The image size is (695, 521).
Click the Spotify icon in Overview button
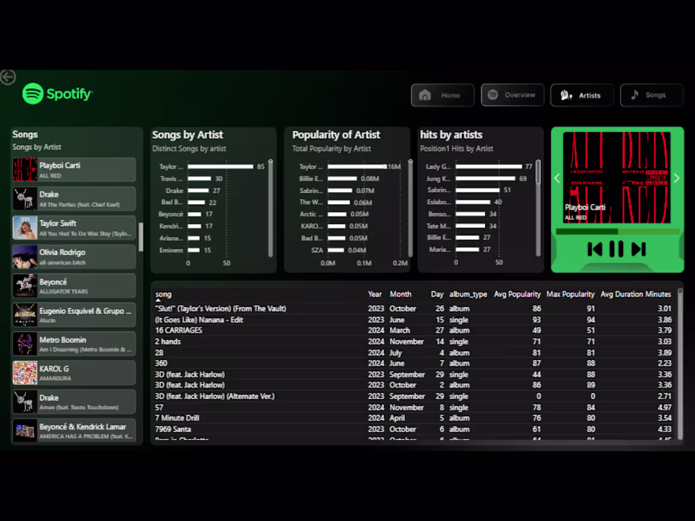pos(492,94)
